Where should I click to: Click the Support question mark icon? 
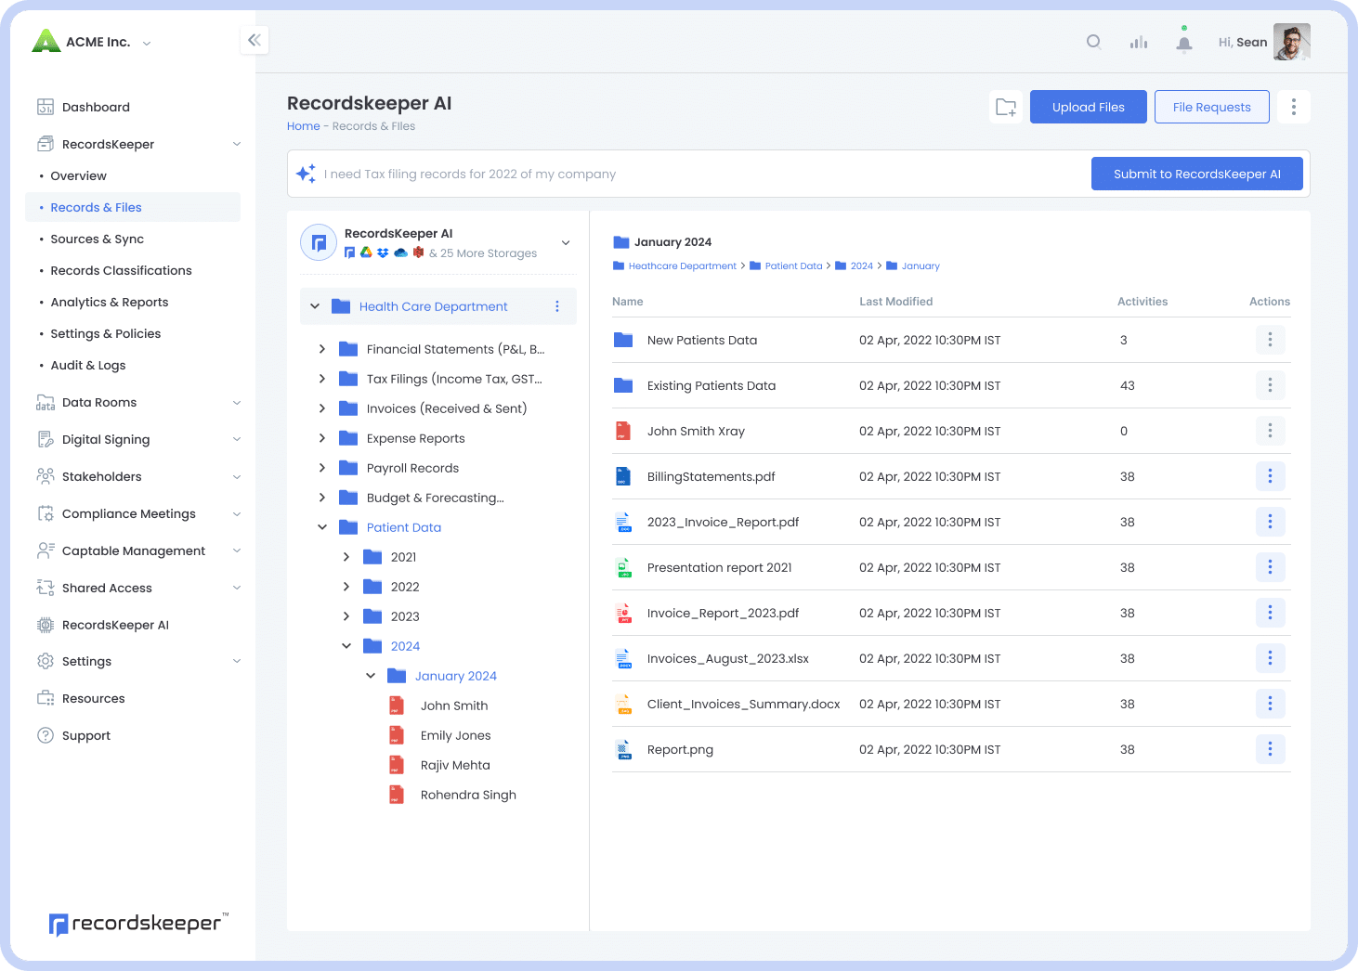coord(46,735)
